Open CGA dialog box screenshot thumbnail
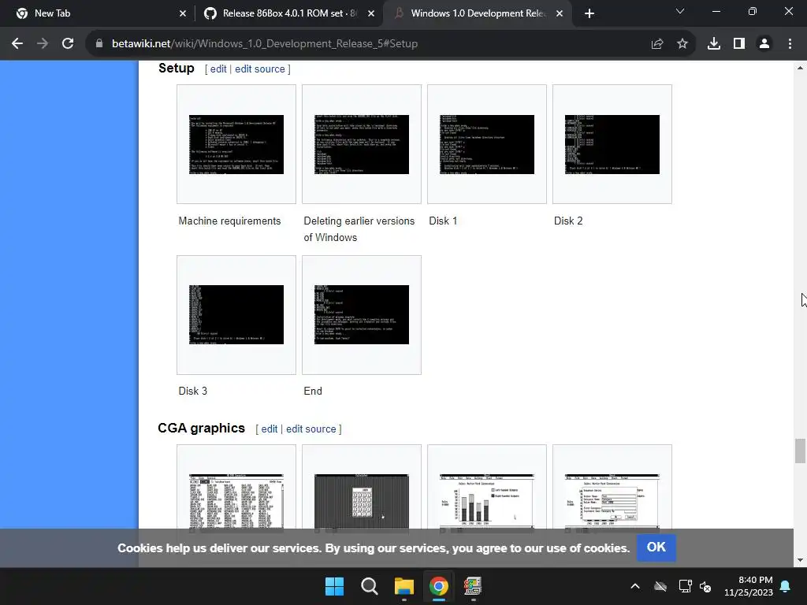Screen dimensions: 807x605 pos(612,502)
